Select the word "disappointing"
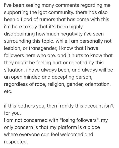The width and height of the screenshot is (119, 148). tap(19, 34)
